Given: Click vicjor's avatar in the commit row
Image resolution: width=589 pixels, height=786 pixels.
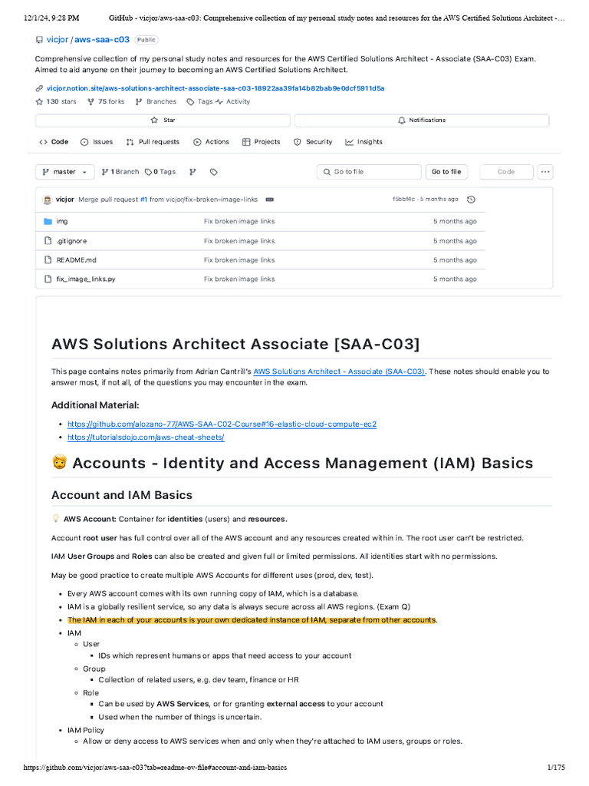Looking at the screenshot, I should tap(48, 200).
